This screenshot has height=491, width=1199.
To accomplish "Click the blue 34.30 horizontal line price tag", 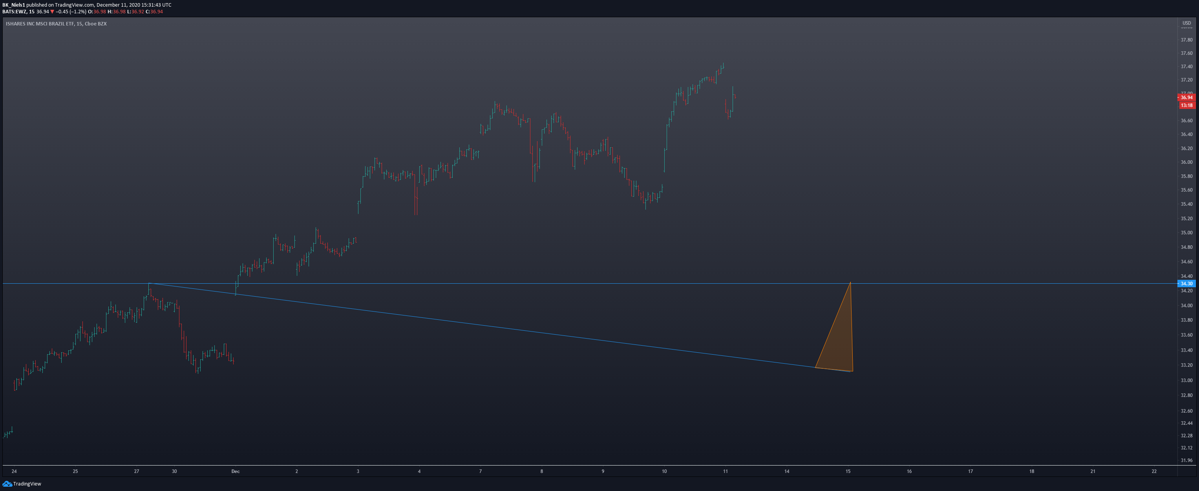I will click(x=1186, y=283).
